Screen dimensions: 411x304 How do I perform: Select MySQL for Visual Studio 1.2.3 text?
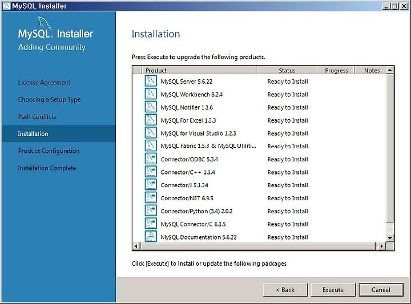coord(198,133)
